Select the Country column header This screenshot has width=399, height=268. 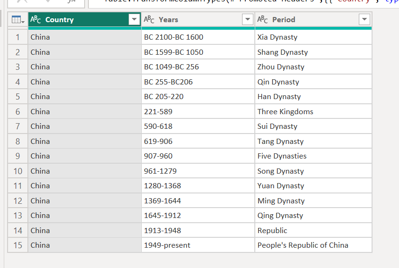(x=85, y=19)
